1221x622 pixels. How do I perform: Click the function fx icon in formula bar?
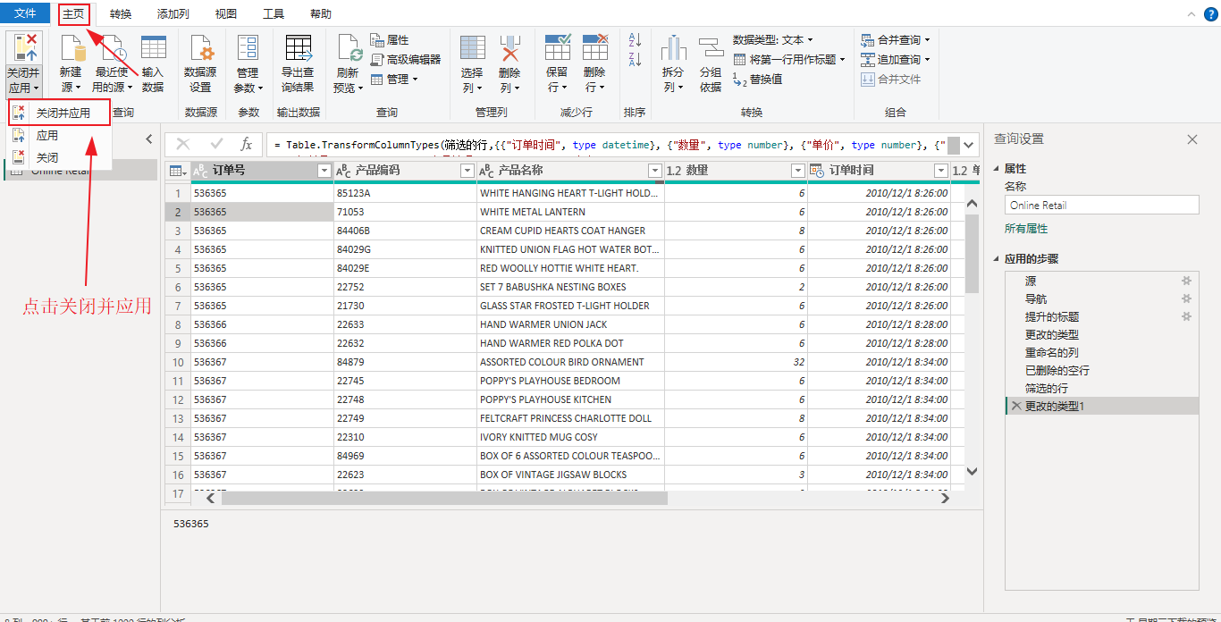(x=247, y=144)
